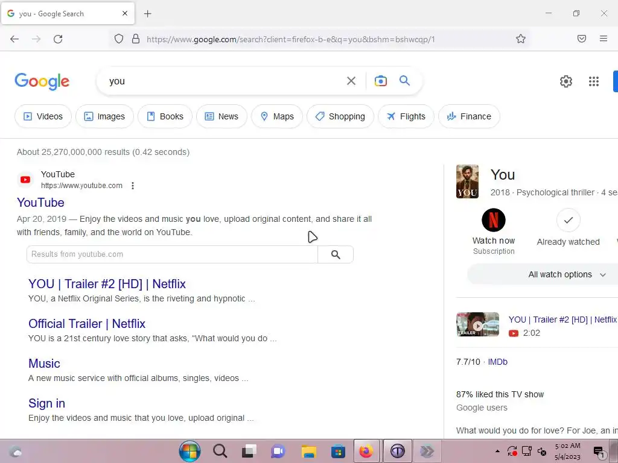
Task: Go back with the browser back arrow
Action: coord(14,39)
